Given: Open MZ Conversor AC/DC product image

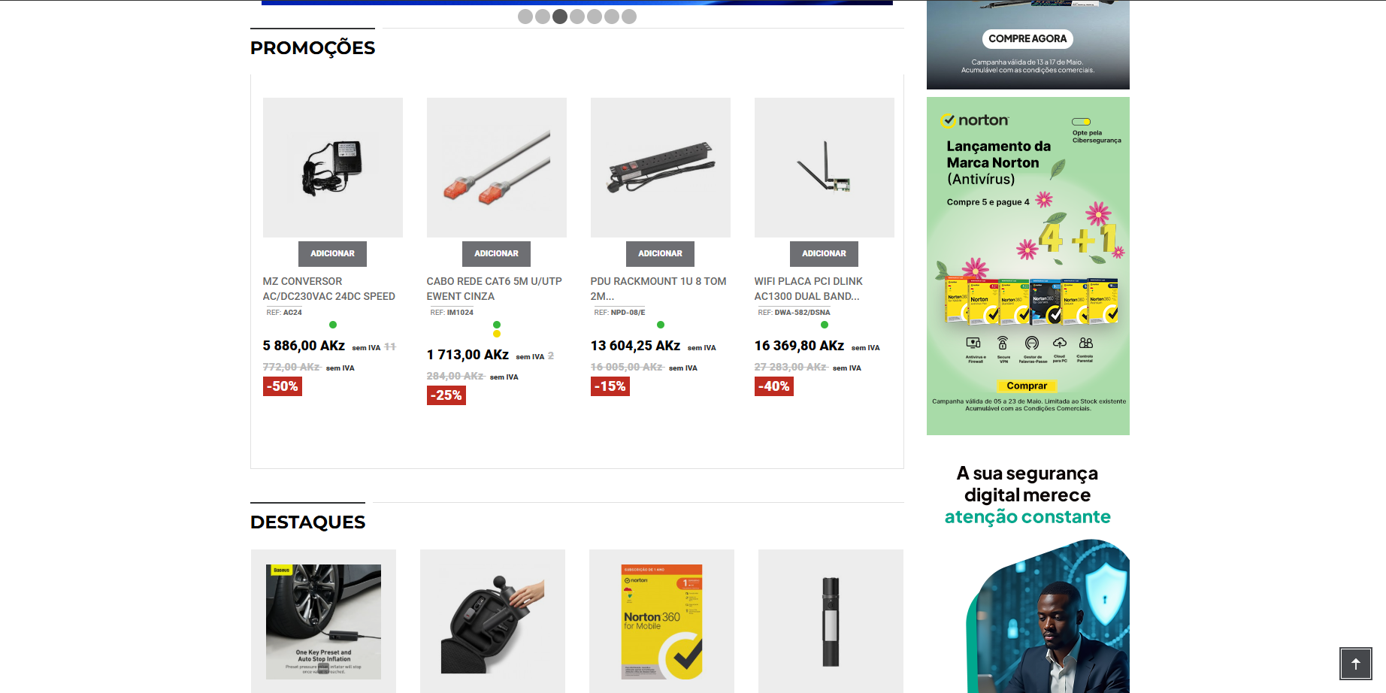Looking at the screenshot, I should pyautogui.click(x=333, y=168).
